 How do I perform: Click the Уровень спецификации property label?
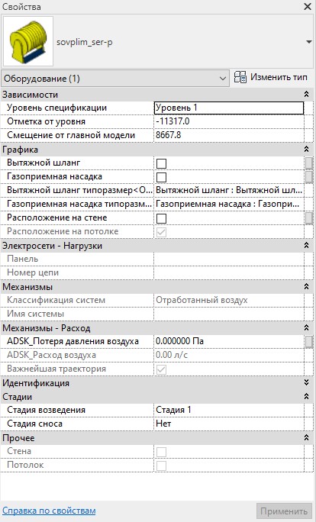[x=57, y=108]
